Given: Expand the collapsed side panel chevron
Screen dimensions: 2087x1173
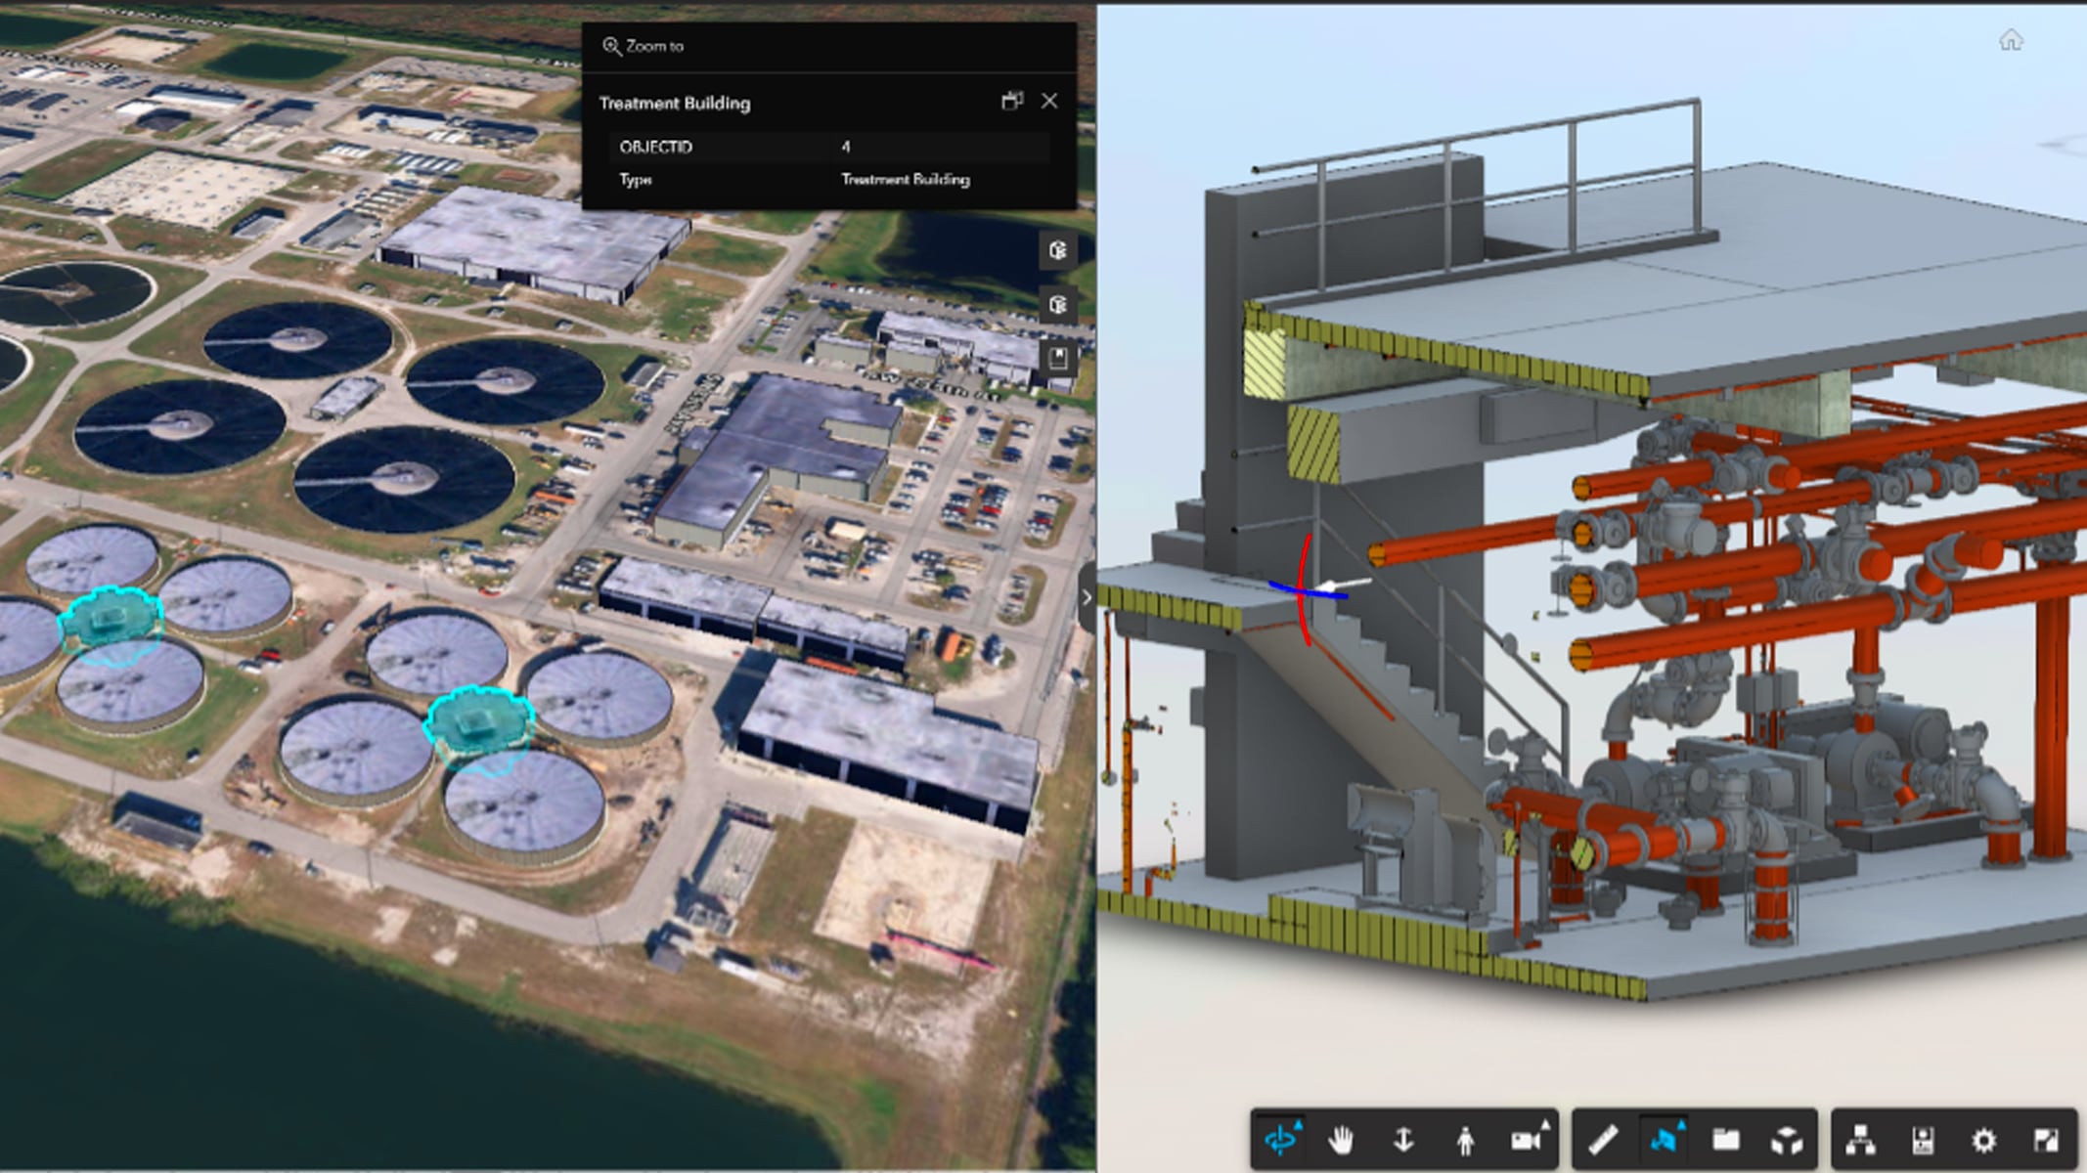Looking at the screenshot, I should 1088,598.
